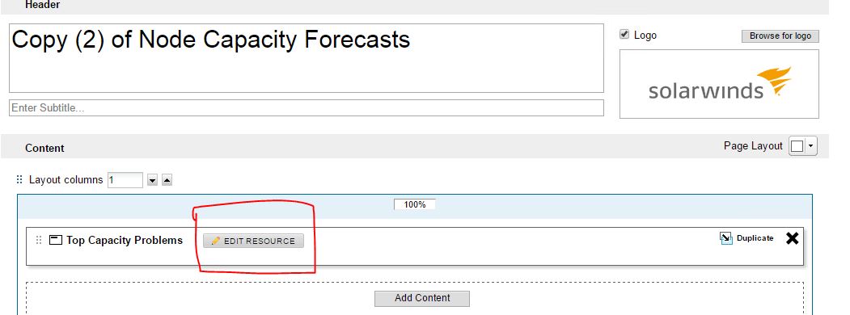Open the Page Layout dropdown arrow
This screenshot has height=315, width=850.
click(x=810, y=146)
